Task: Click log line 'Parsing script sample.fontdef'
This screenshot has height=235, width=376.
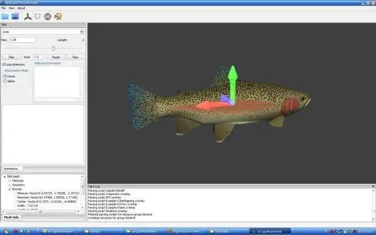Action: pyautogui.click(x=106, y=190)
